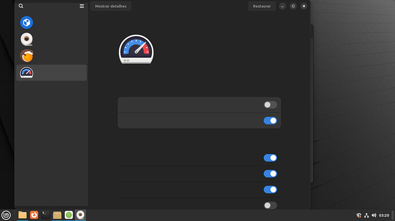Open the shield update tray icon
Viewport: 395px width, 221px height.
[x=359, y=215]
